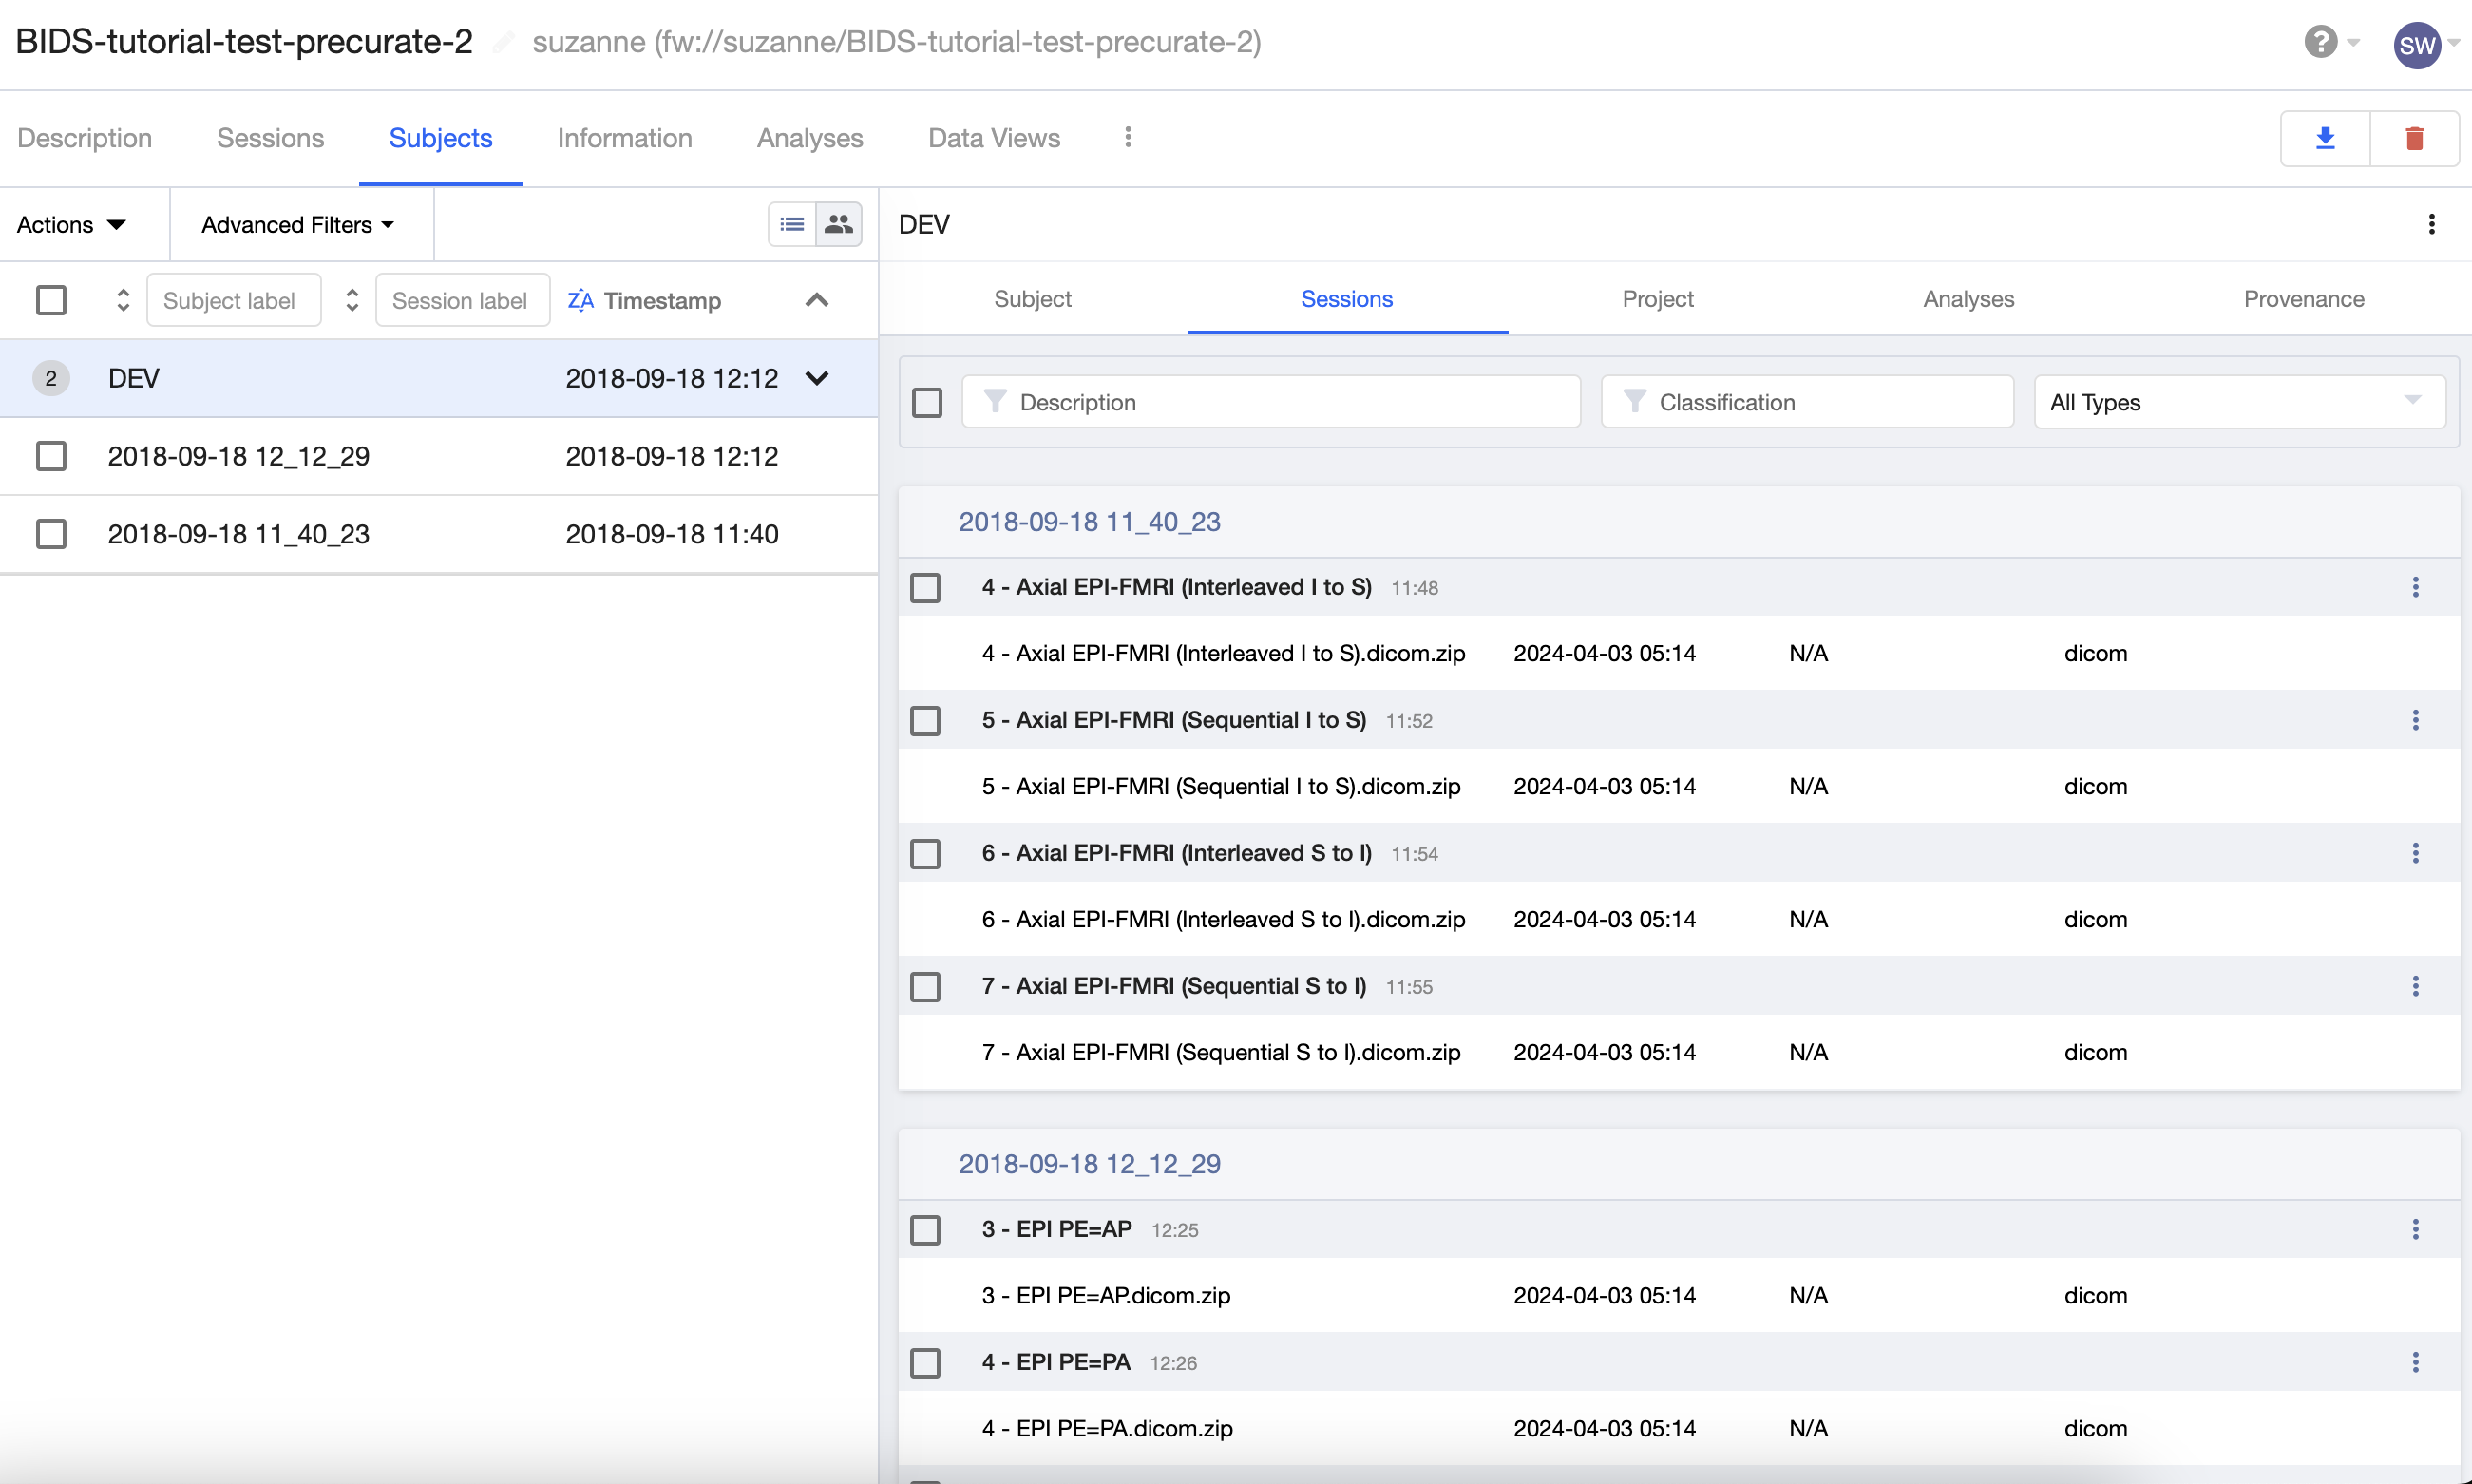This screenshot has width=2472, height=1484.
Task: Open options for 6 - Axial EPI-FMRI Interleaved S to I
Action: [x=2415, y=853]
